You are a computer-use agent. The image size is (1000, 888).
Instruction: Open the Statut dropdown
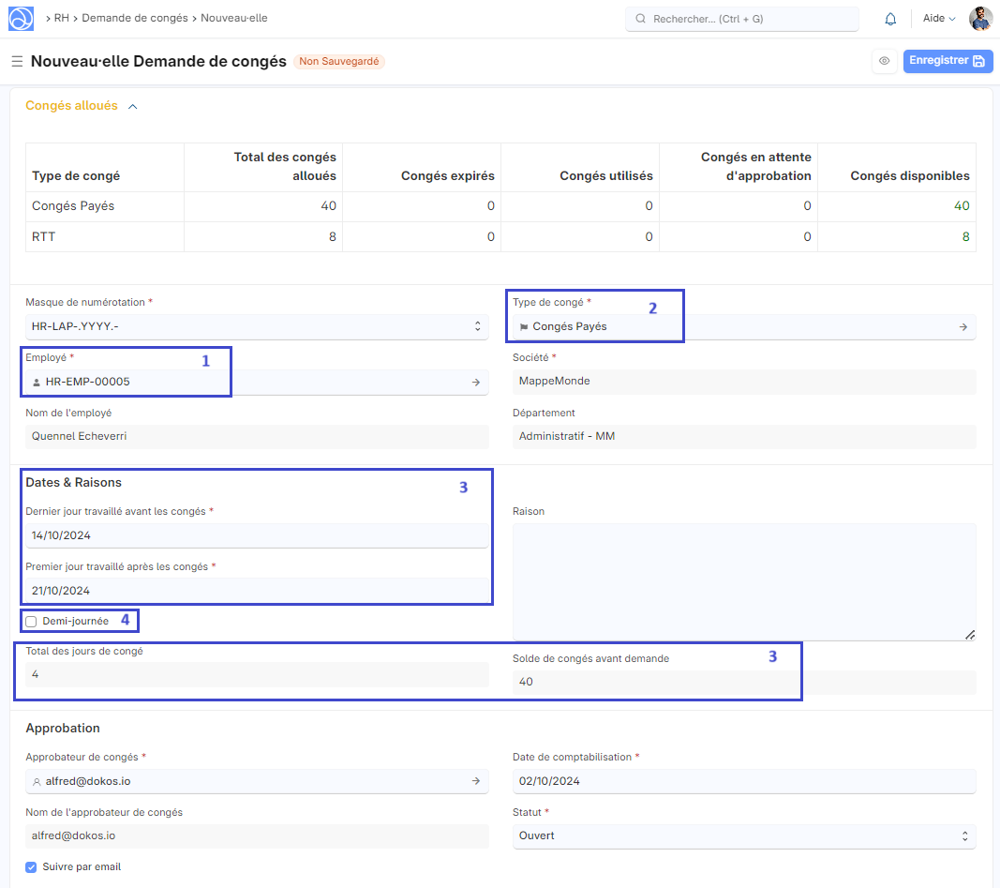pyautogui.click(x=743, y=835)
